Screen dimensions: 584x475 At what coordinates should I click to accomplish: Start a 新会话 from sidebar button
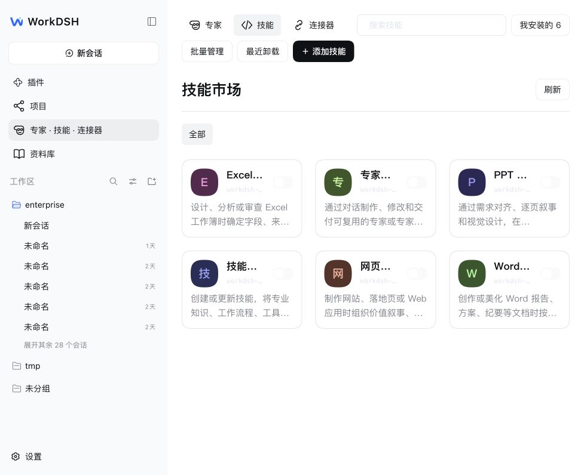pyautogui.click(x=84, y=53)
